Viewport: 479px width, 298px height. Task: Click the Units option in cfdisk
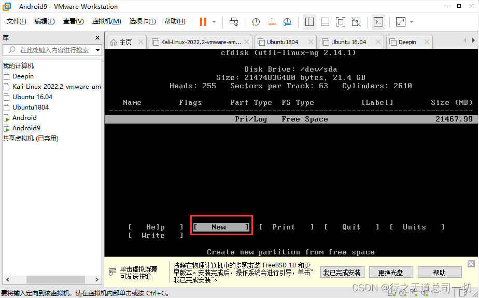417,227
